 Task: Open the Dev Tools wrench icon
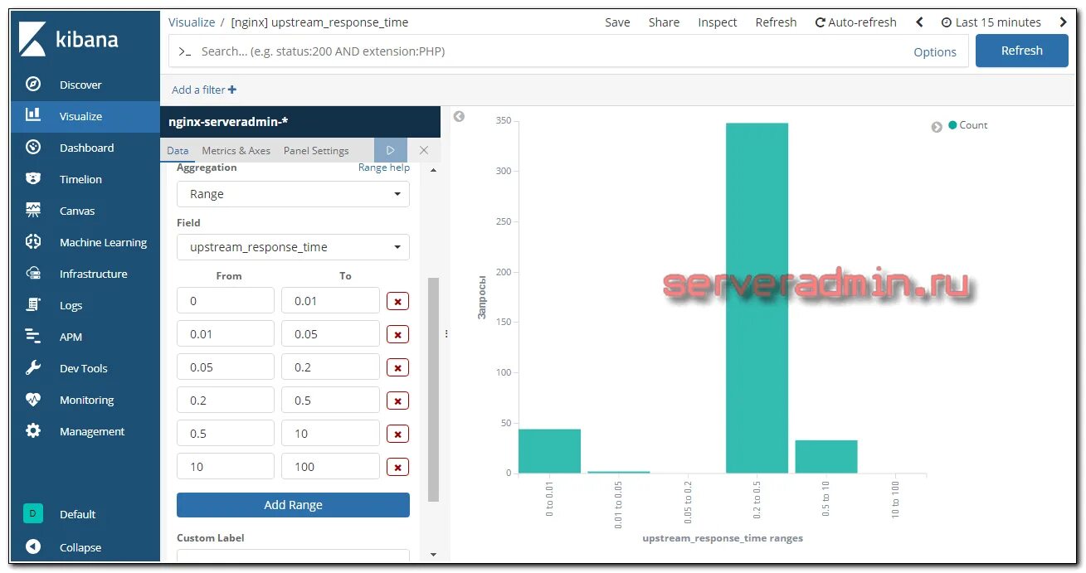point(33,367)
